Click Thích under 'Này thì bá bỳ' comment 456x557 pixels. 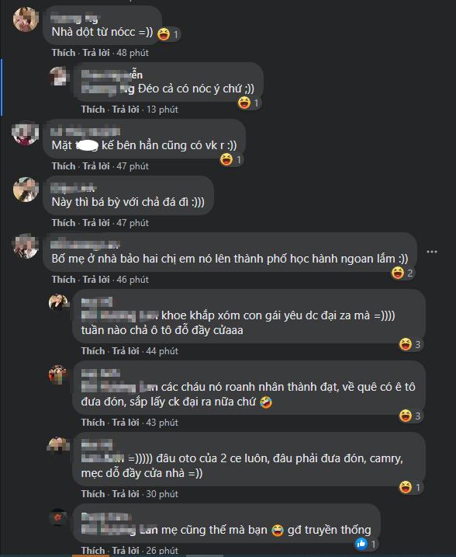point(64,223)
